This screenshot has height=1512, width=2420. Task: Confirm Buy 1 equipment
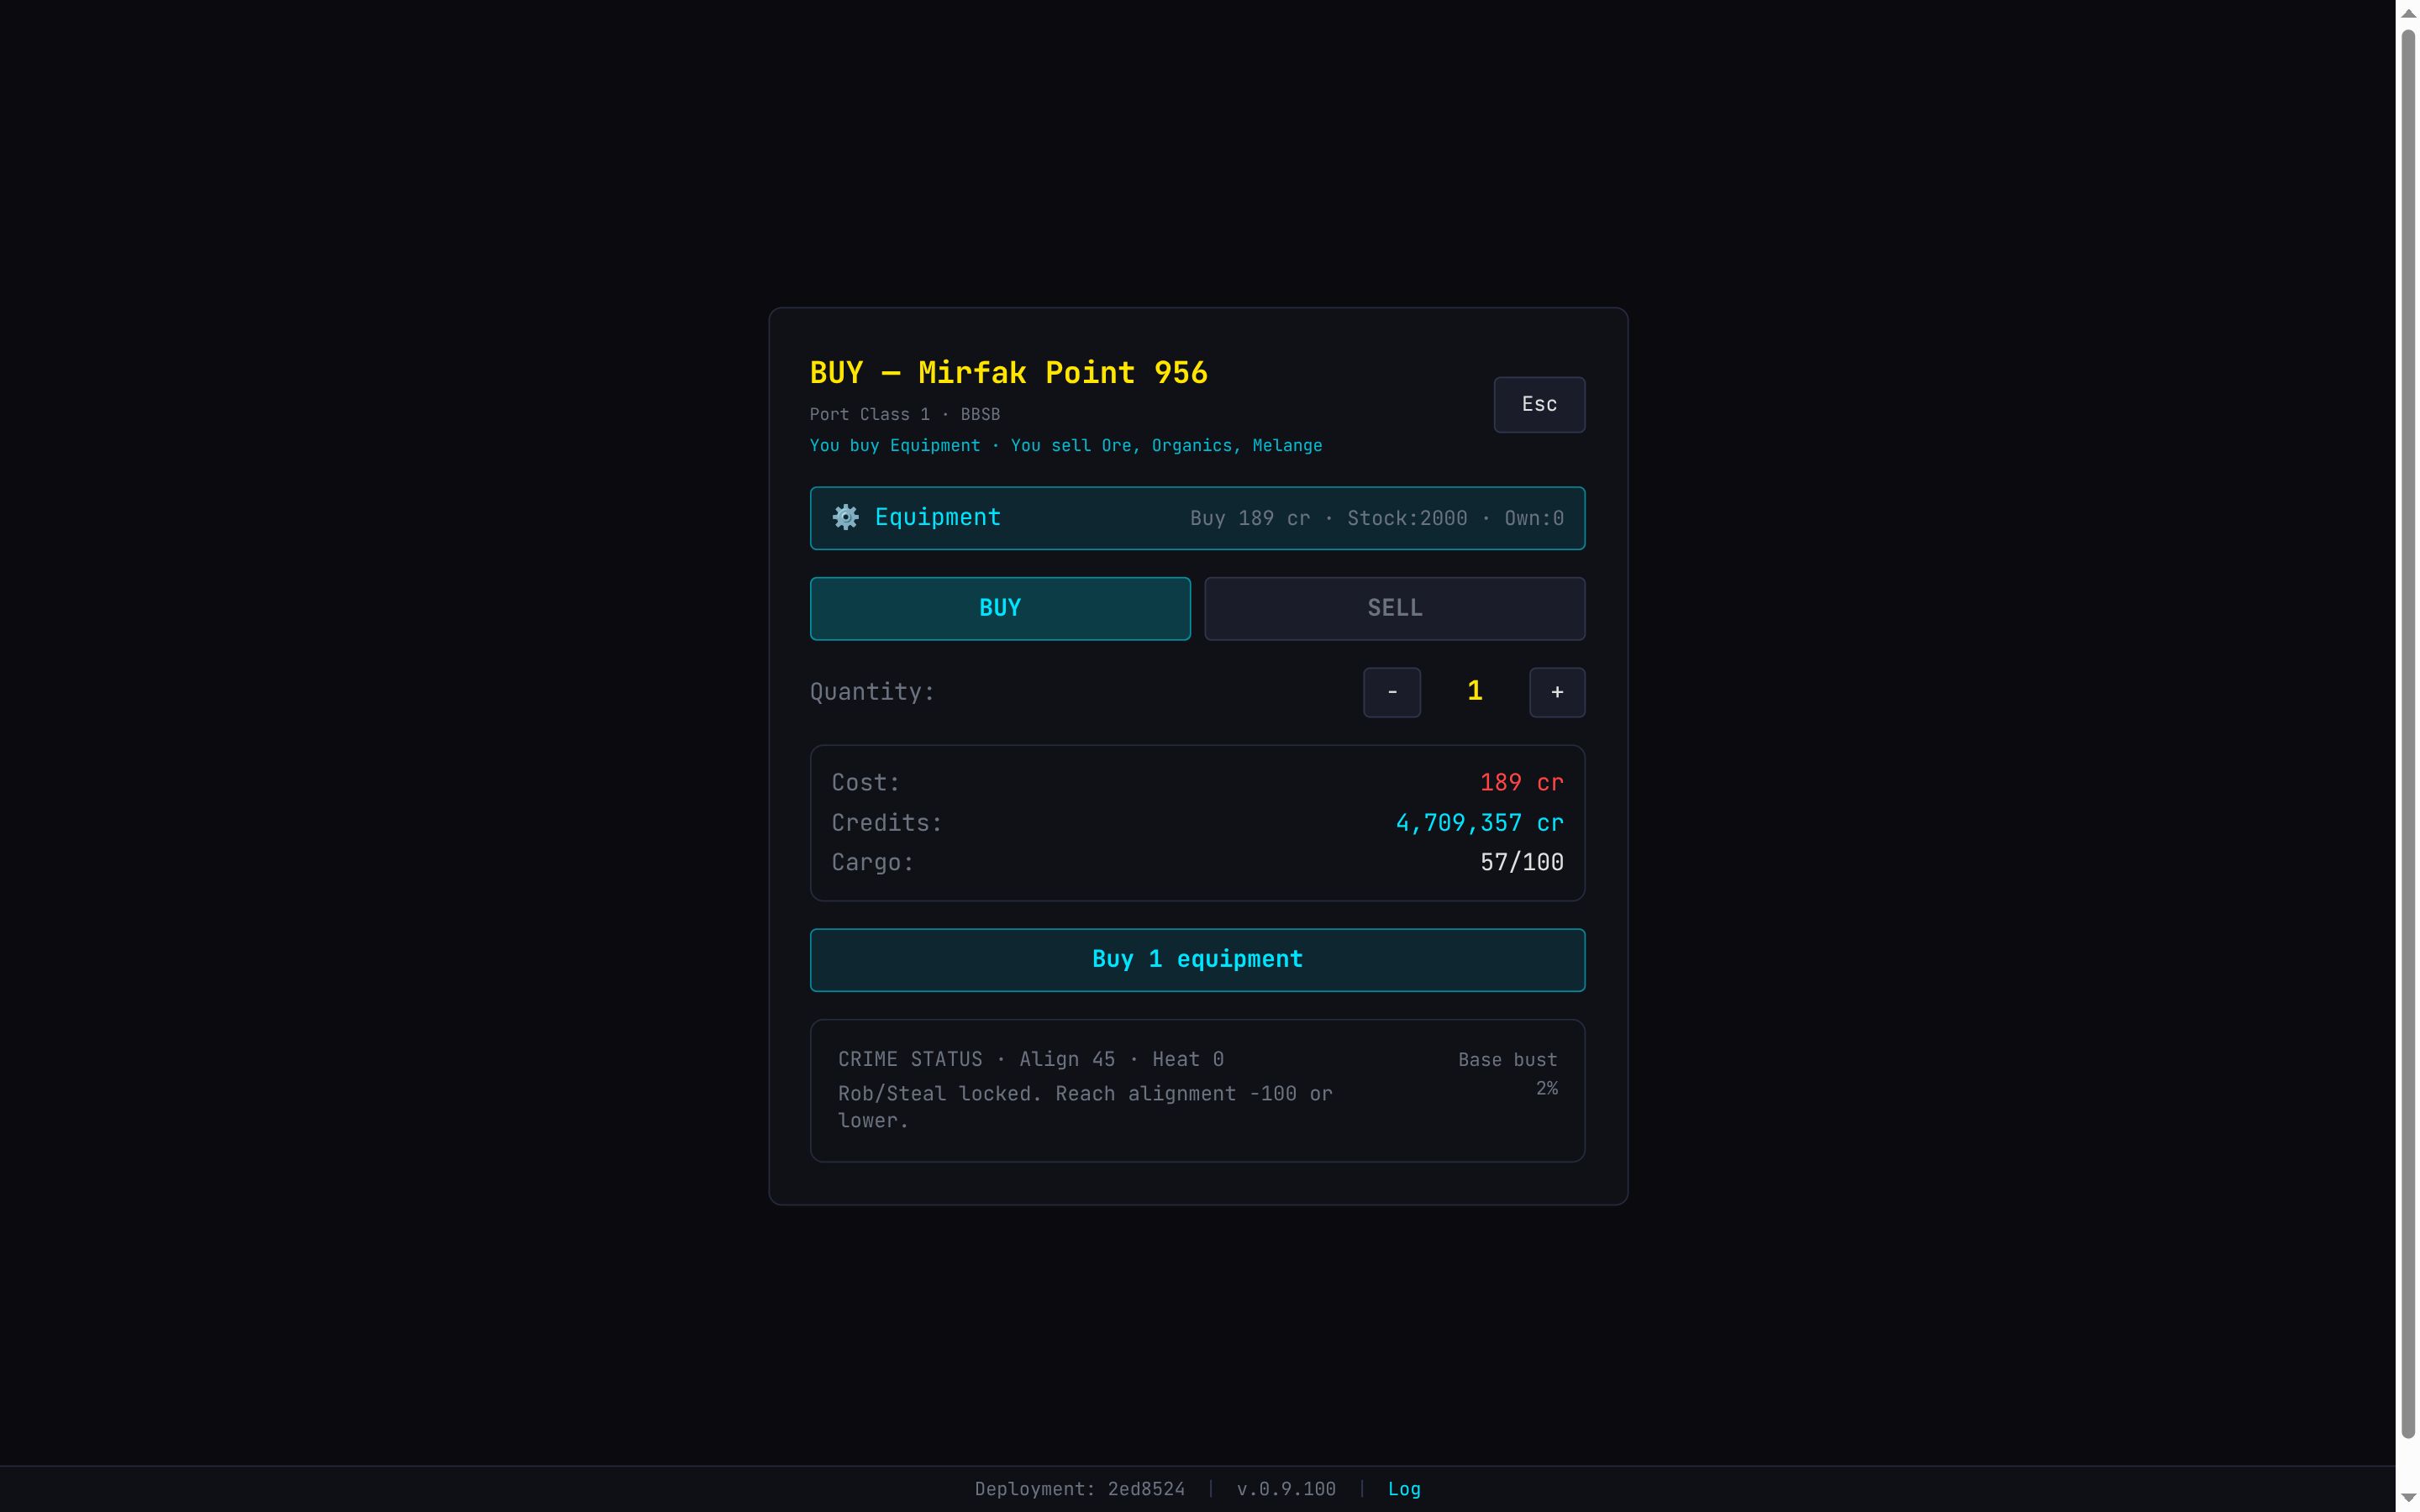click(x=1197, y=960)
